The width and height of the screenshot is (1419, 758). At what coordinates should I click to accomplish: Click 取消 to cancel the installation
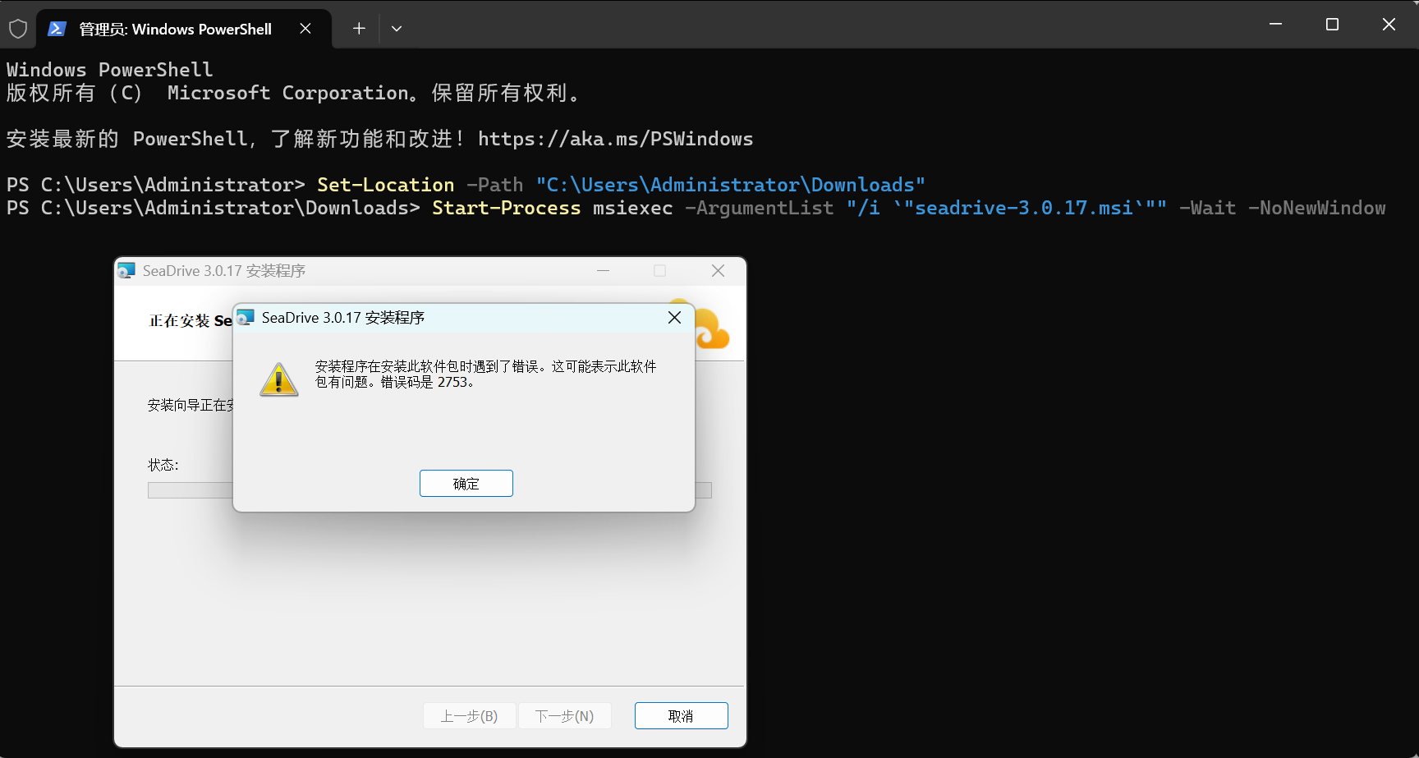[x=681, y=715]
